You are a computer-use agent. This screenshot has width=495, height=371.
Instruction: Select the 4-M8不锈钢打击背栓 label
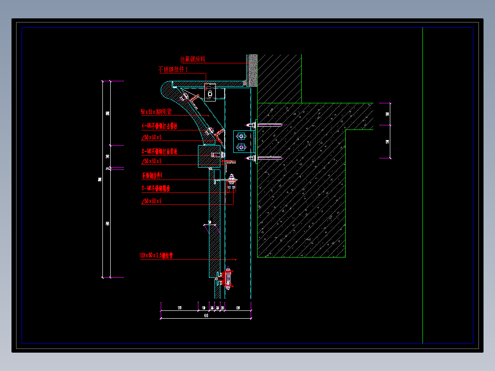(159, 126)
